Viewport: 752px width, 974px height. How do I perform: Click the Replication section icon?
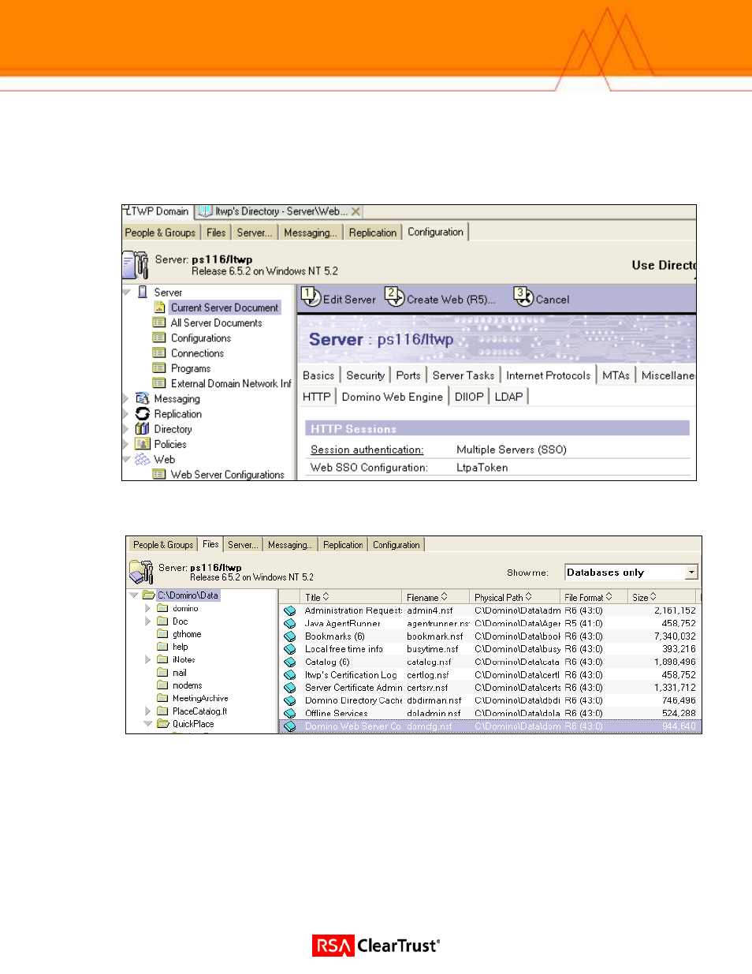pos(143,413)
